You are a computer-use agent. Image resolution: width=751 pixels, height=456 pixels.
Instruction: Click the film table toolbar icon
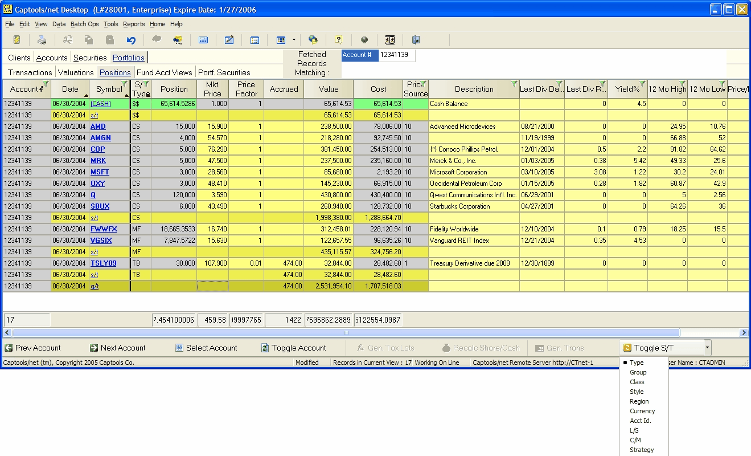tap(390, 40)
